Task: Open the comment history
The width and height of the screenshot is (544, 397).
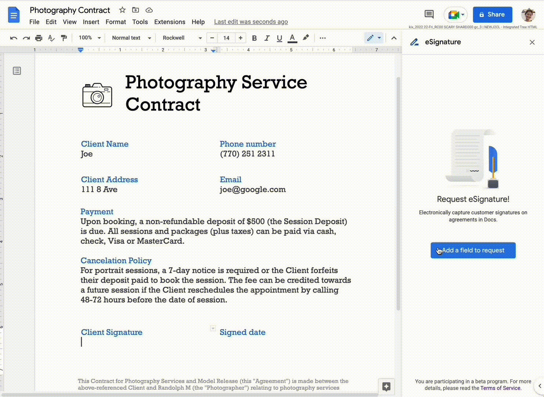Action: (429, 14)
